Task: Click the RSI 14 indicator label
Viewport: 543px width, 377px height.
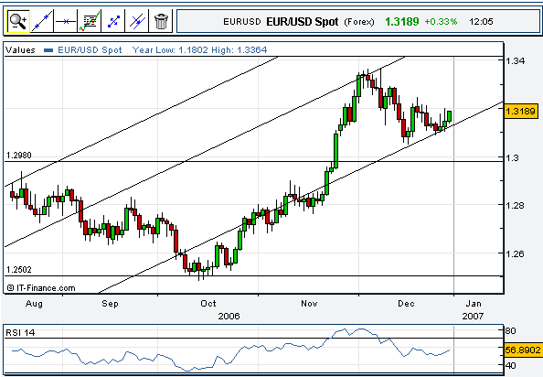Action: (x=20, y=333)
